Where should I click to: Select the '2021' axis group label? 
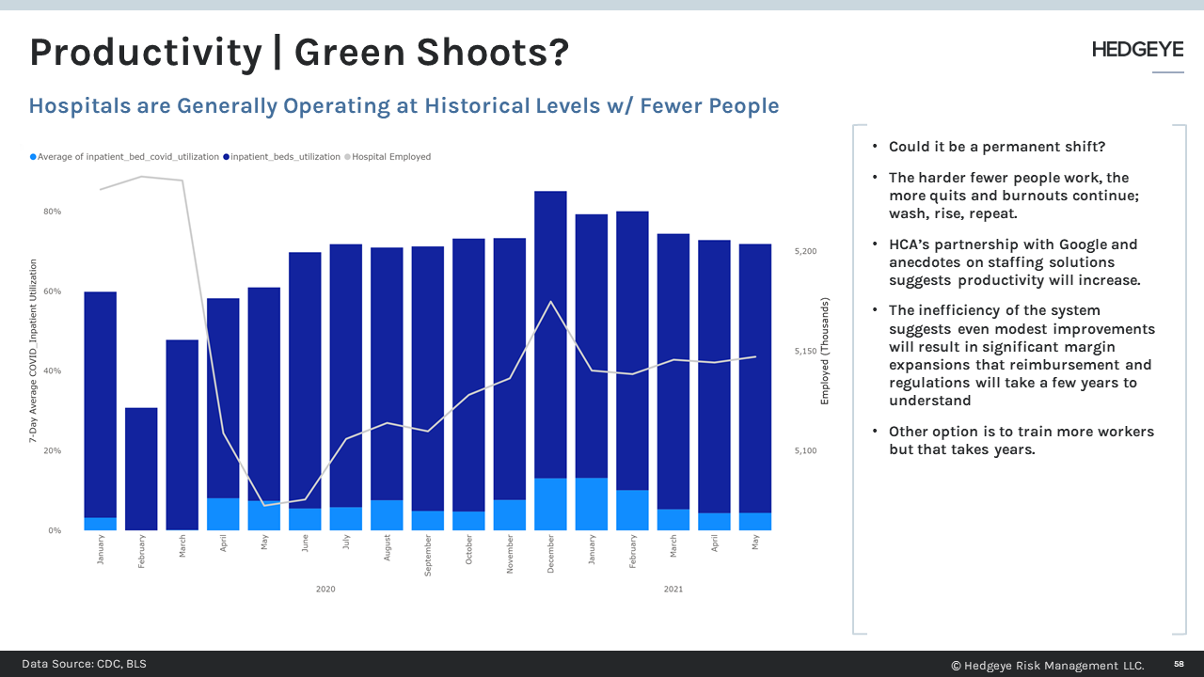673,589
